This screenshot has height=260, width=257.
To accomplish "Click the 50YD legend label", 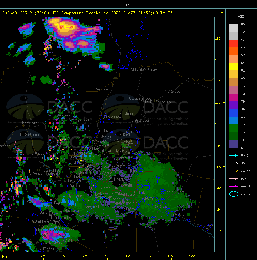I will click(x=245, y=156).
